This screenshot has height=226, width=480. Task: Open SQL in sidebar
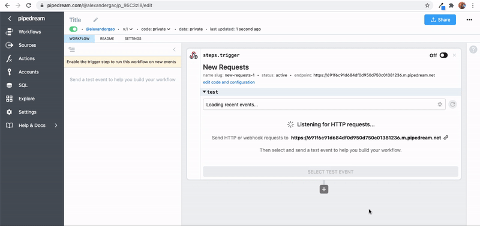[x=23, y=85]
